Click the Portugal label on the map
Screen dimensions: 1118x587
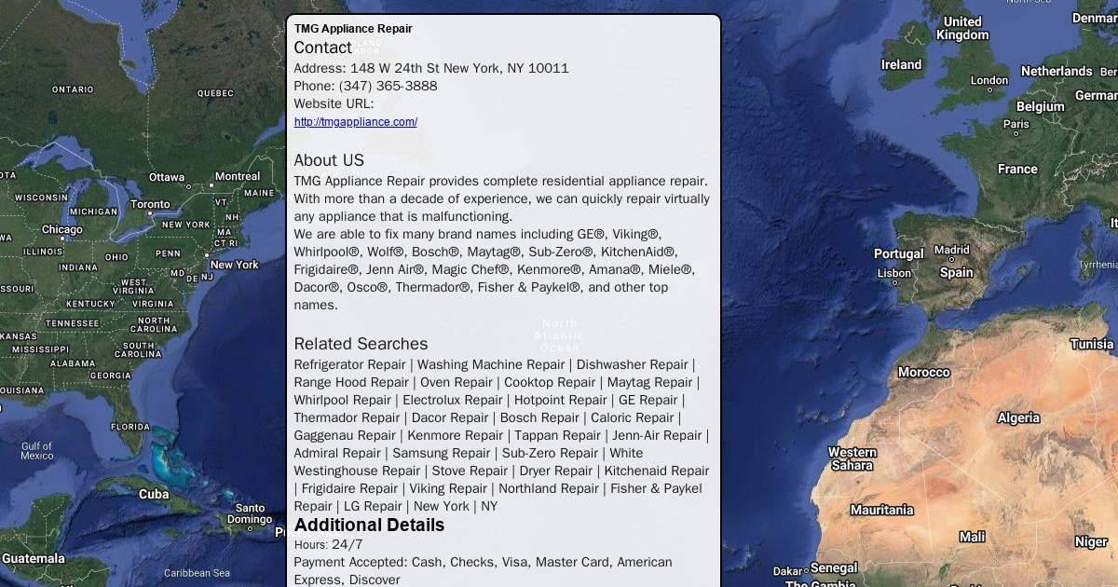(x=899, y=253)
